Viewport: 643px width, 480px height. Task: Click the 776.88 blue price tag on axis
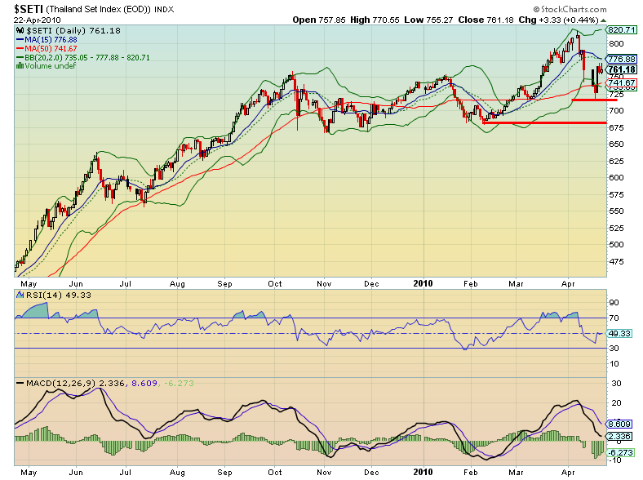[622, 59]
